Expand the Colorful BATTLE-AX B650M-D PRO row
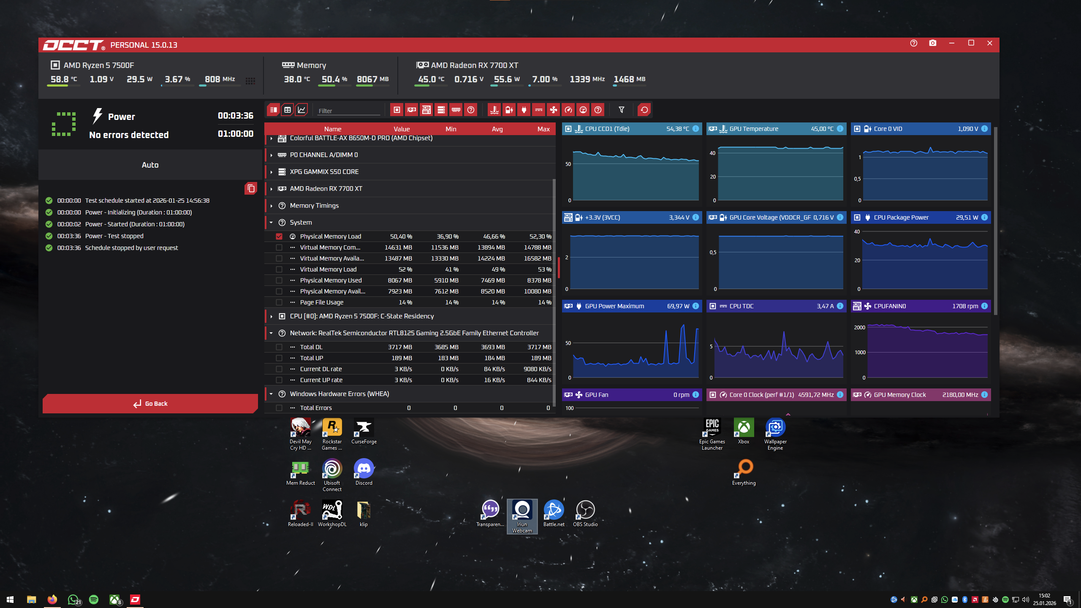 pyautogui.click(x=271, y=138)
